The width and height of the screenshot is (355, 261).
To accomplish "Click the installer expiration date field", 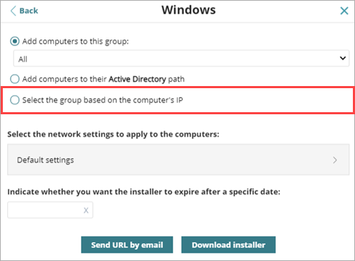I will tap(50, 210).
